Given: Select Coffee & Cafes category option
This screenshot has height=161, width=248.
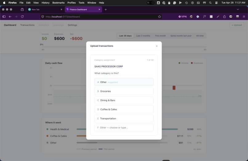Looking at the screenshot, I should click(x=124, y=109).
